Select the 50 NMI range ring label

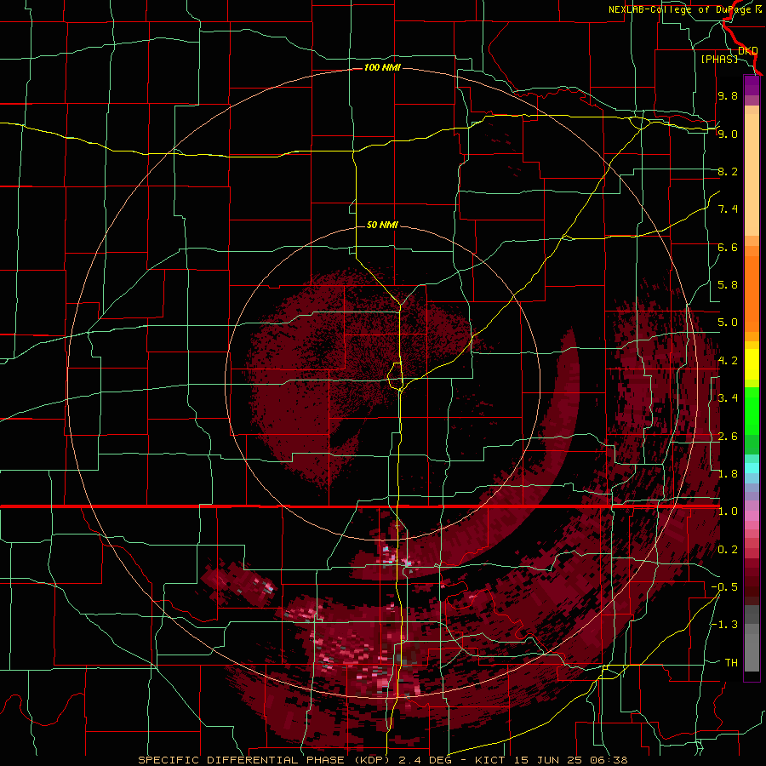coord(382,225)
